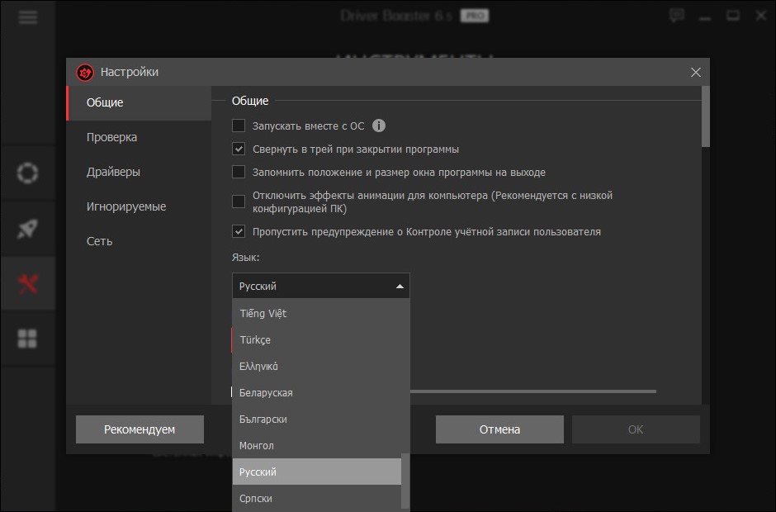This screenshot has width=776, height=512.
Task: Select Беларуская in the language list
Action: (266, 393)
